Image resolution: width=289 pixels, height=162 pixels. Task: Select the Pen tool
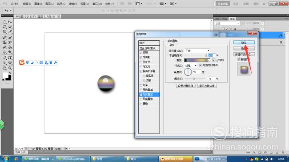pos(4,58)
